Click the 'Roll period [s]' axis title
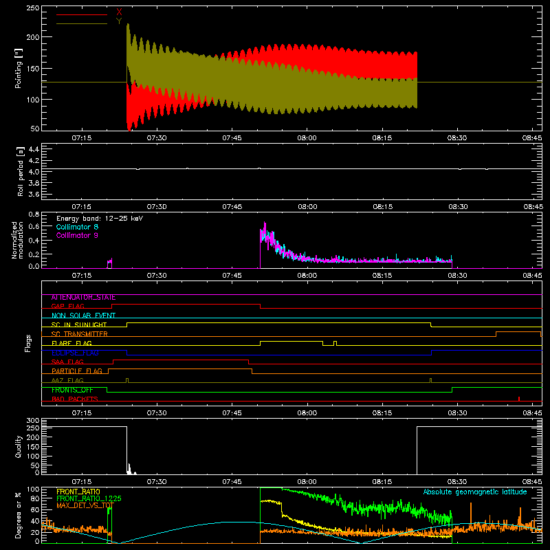Viewport: 550px width, 550px height. [x=20, y=171]
